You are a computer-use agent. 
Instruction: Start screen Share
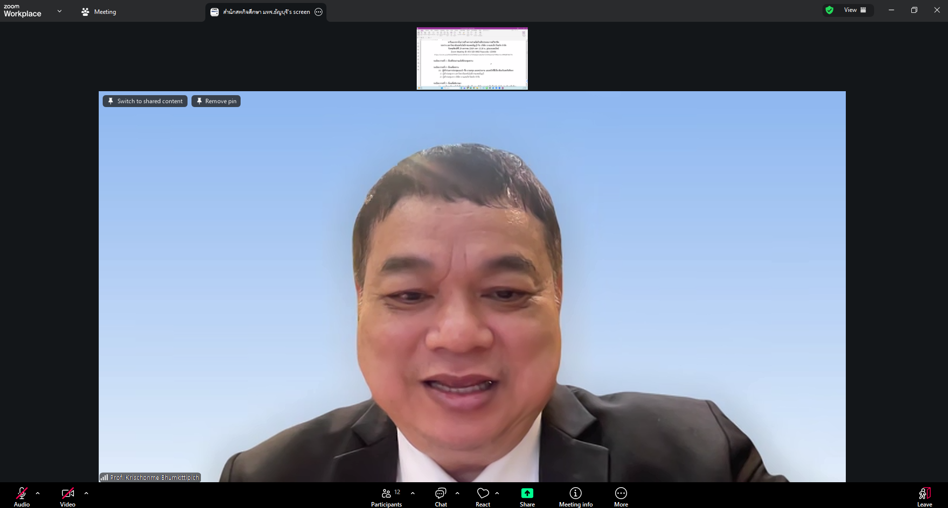pyautogui.click(x=527, y=496)
